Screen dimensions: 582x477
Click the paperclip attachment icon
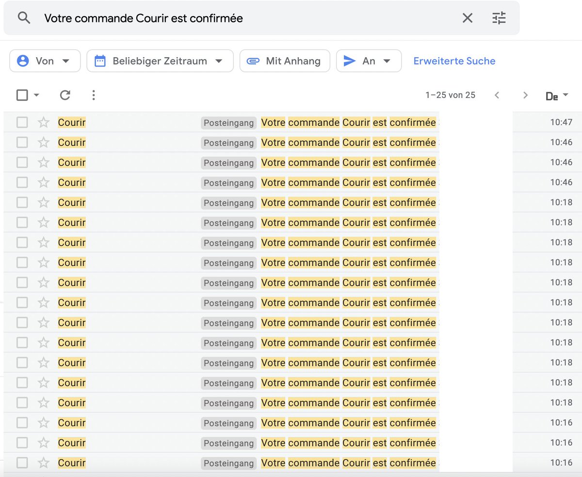(x=253, y=61)
